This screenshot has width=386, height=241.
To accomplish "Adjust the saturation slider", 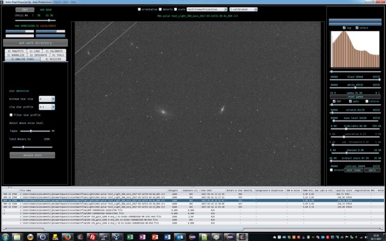I will 355,129.
